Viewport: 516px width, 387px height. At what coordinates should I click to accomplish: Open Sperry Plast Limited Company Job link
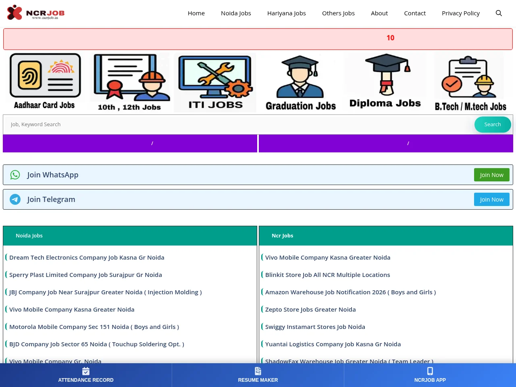pos(85,275)
